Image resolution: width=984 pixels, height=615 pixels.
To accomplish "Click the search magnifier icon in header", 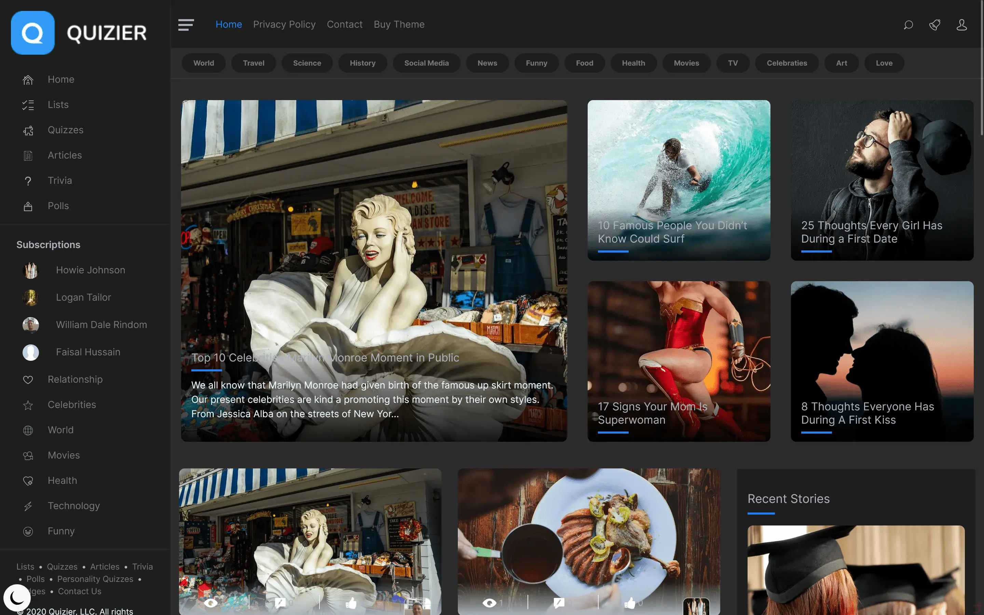I will coord(908,25).
